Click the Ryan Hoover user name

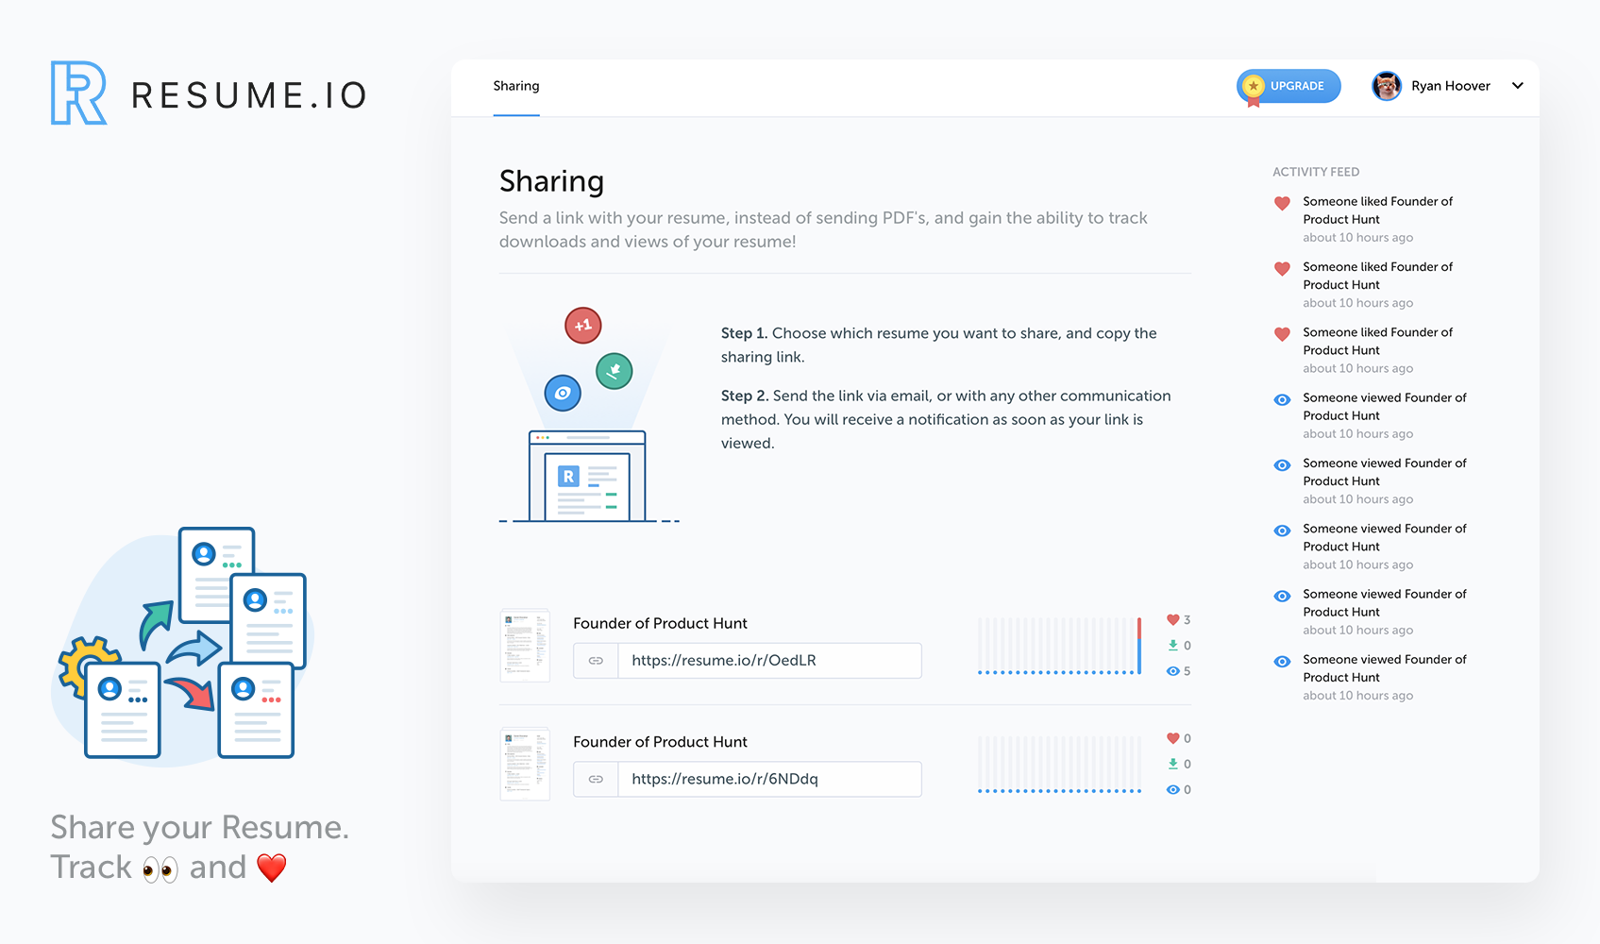(1451, 86)
